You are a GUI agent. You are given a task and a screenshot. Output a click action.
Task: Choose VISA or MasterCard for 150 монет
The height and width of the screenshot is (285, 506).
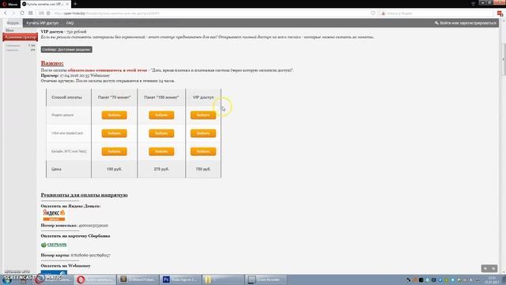tap(161, 133)
